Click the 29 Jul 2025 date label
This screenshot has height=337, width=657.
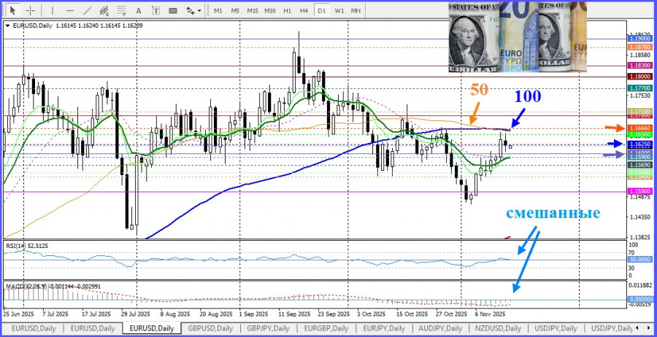pyautogui.click(x=135, y=314)
